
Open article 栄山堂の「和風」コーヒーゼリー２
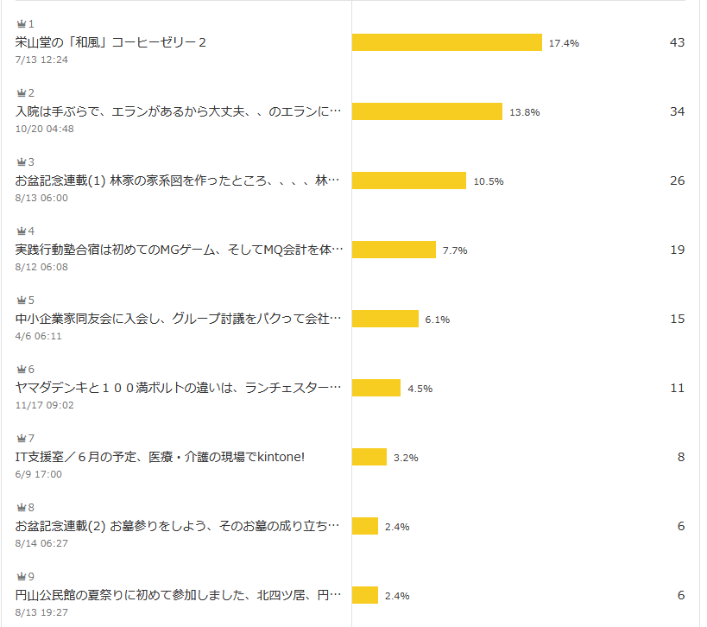110,42
